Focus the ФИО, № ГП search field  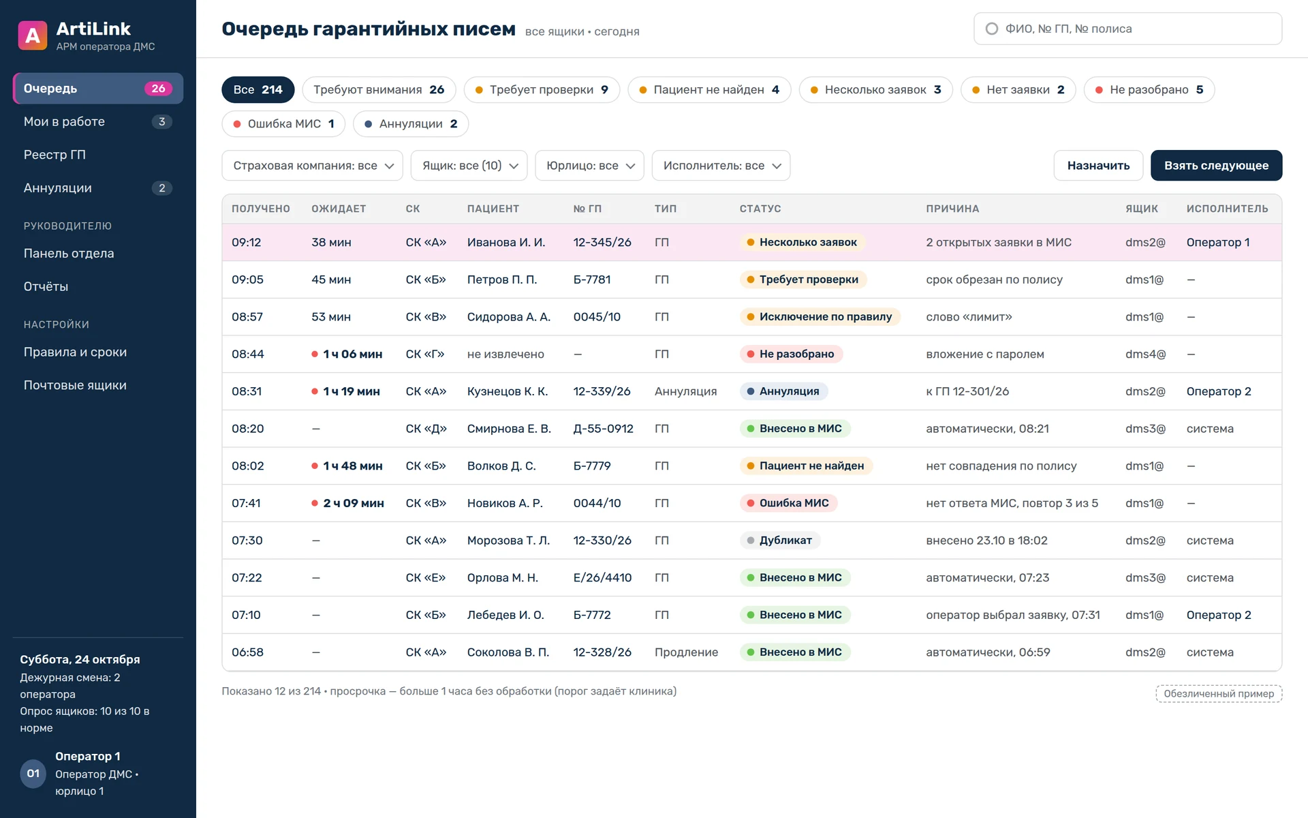pos(1128,29)
